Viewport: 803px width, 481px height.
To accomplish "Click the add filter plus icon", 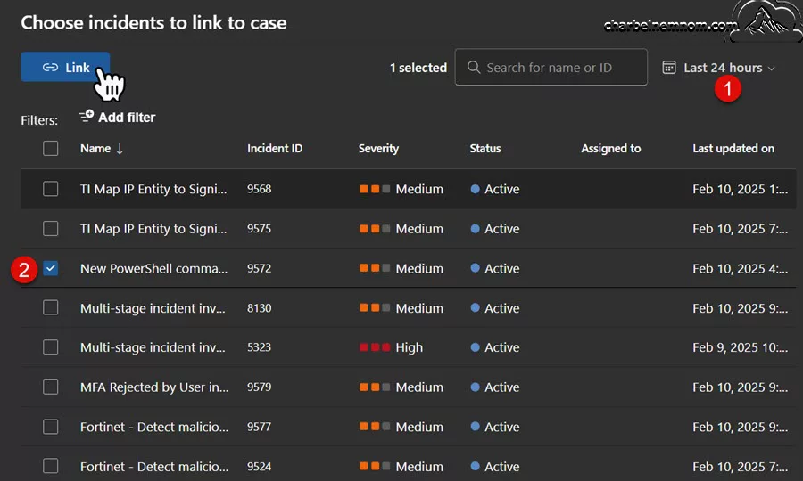I will point(86,116).
